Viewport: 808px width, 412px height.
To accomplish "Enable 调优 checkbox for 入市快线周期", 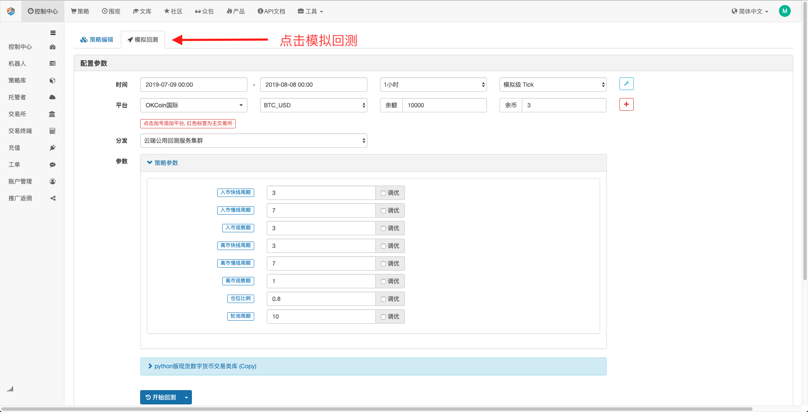I will click(x=383, y=193).
